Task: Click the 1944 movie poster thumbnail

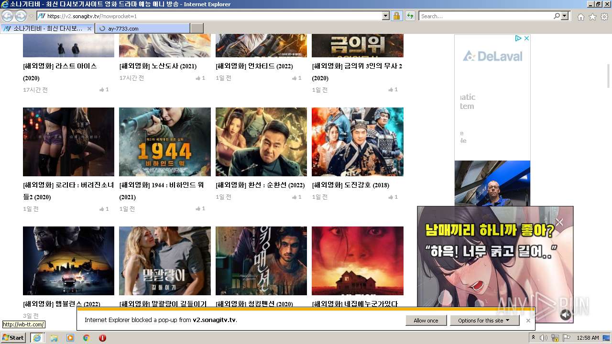Action: tap(165, 142)
